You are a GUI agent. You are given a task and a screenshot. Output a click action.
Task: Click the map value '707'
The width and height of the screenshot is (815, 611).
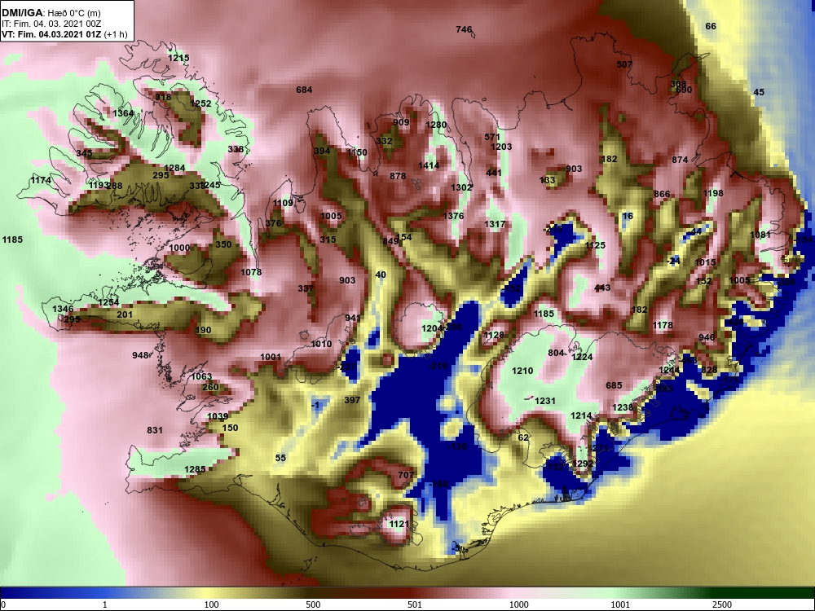[x=405, y=475]
